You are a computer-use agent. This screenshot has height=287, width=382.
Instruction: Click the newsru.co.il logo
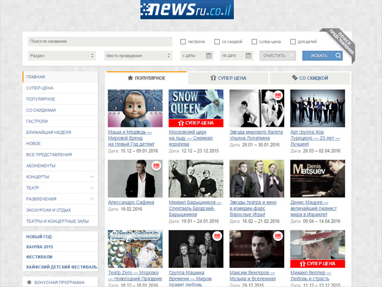click(187, 10)
